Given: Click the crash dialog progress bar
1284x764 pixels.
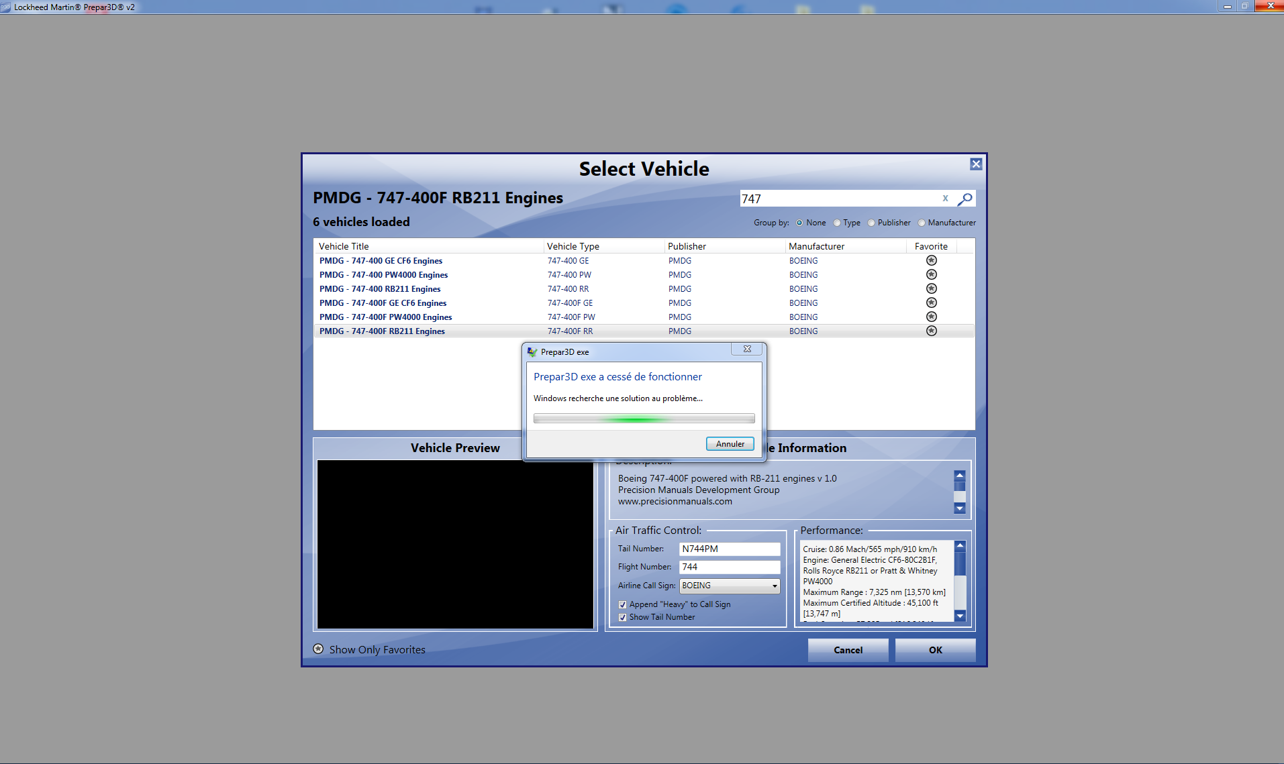Looking at the screenshot, I should click(644, 419).
